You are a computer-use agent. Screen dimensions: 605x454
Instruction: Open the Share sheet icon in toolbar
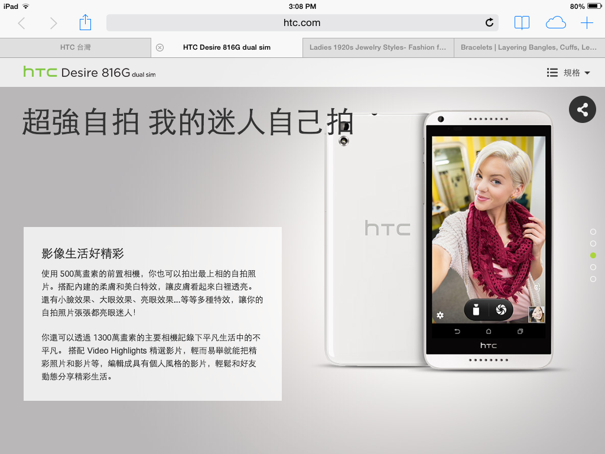point(85,22)
